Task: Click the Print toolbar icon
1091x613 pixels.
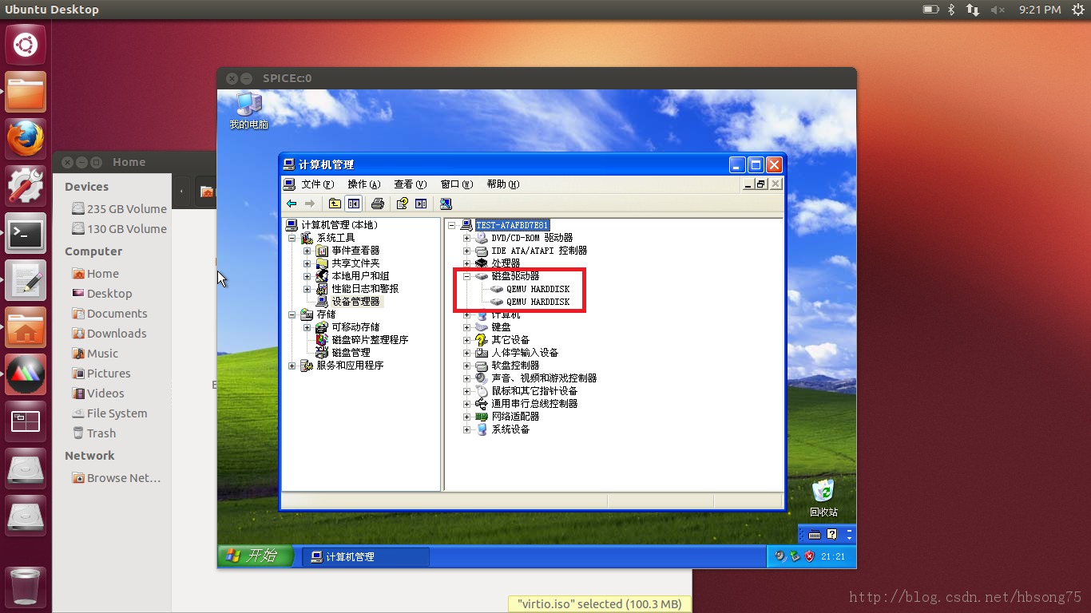Action: point(378,204)
